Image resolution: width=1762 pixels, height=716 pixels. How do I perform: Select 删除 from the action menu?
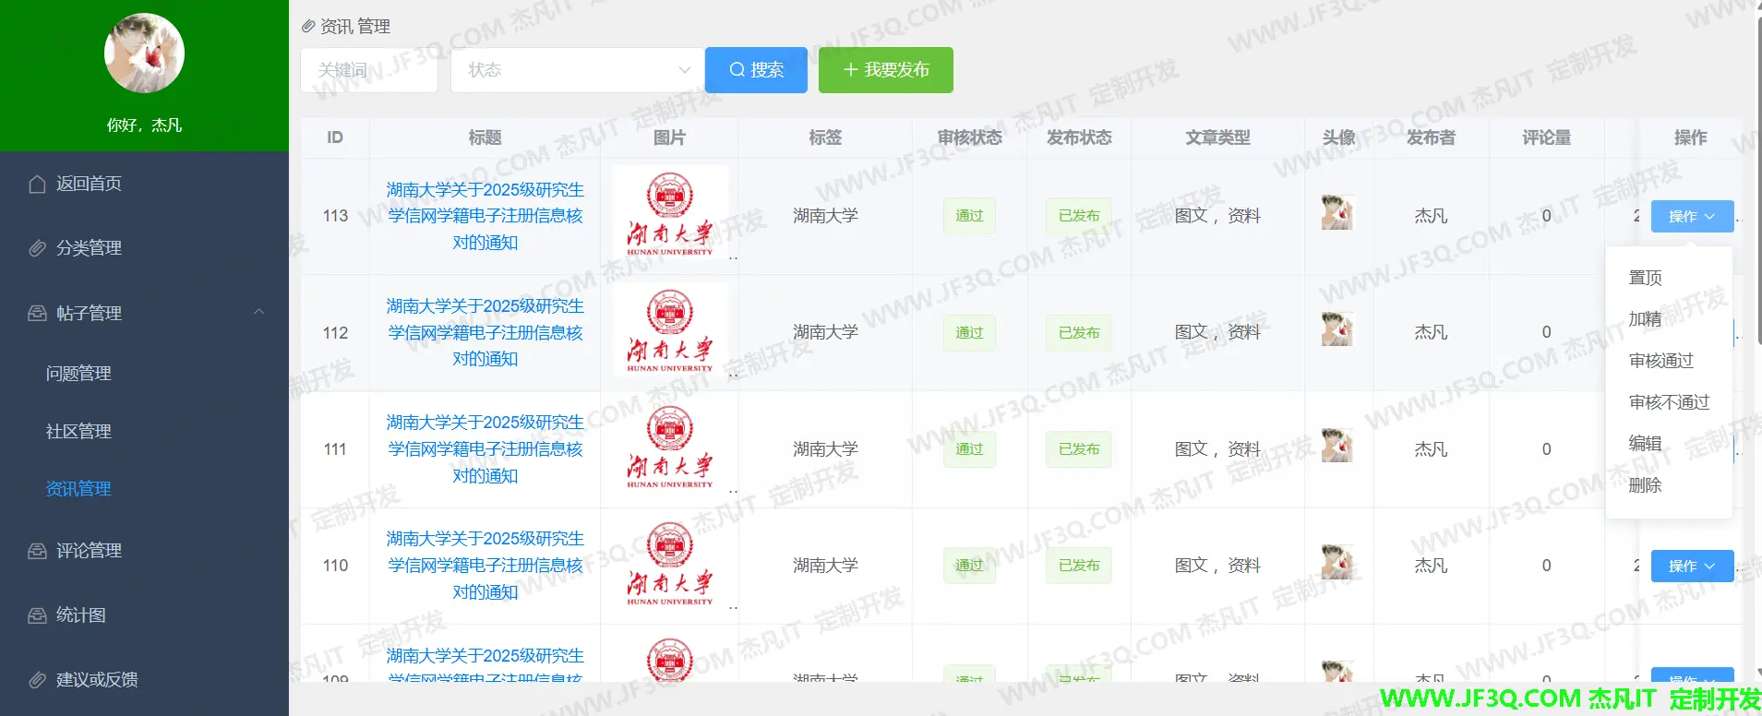(1645, 485)
